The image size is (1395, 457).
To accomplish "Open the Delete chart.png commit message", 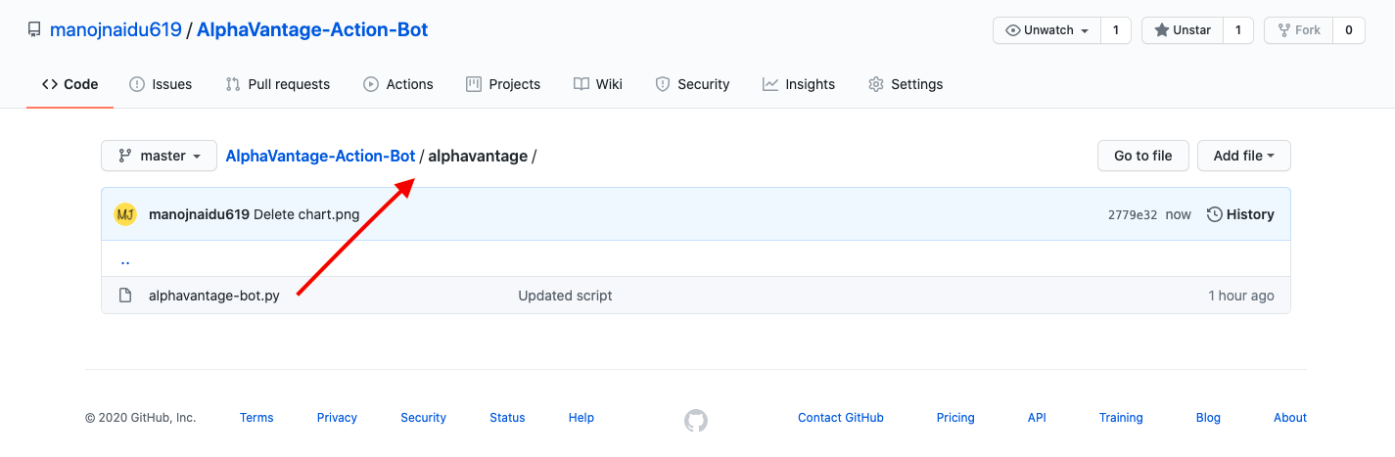I will coord(306,214).
